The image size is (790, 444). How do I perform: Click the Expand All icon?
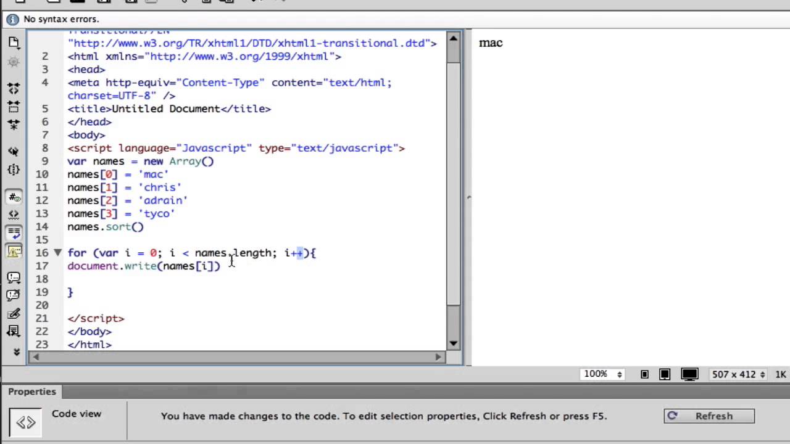click(14, 125)
